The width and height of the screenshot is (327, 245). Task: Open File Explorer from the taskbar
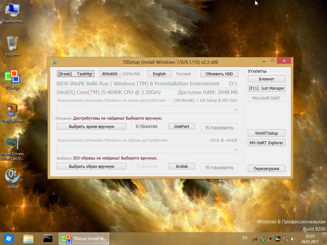click(x=28, y=239)
